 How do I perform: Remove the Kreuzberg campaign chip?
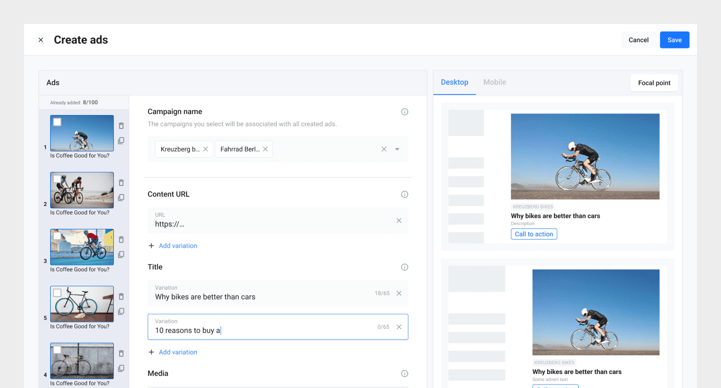205,149
